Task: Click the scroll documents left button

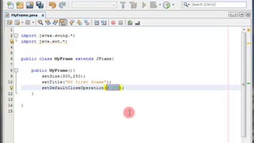Action: pyautogui.click(x=231, y=14)
